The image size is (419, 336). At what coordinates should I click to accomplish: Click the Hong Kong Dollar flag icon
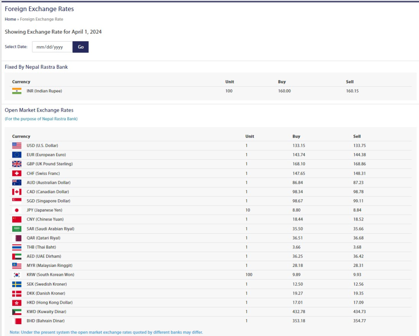coord(17,303)
